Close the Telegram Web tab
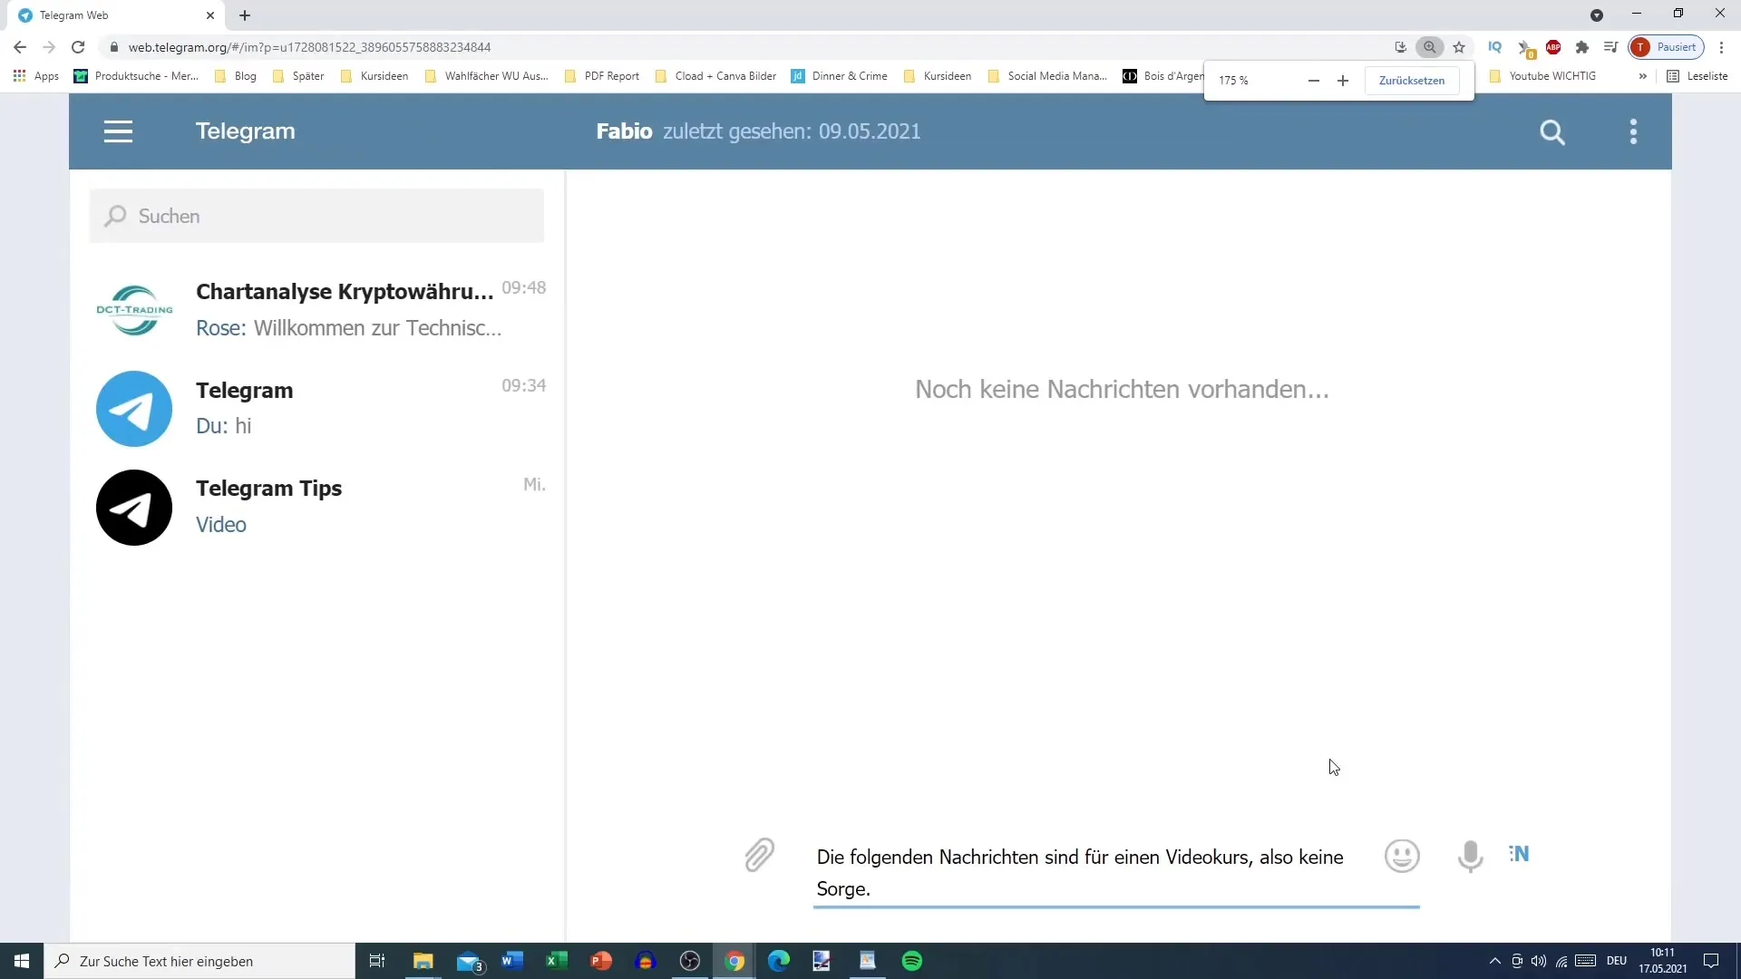Viewport: 1741px width, 979px height. point(210,15)
